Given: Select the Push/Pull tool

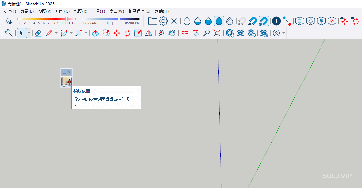Looking at the screenshot, I should click(95, 33).
